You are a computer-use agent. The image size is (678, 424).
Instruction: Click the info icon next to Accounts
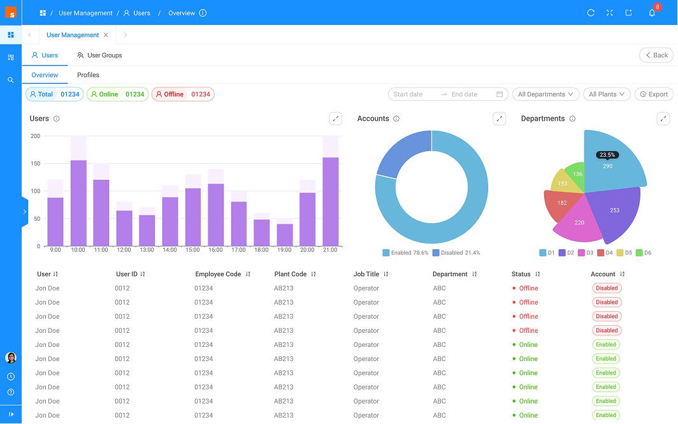tap(396, 119)
